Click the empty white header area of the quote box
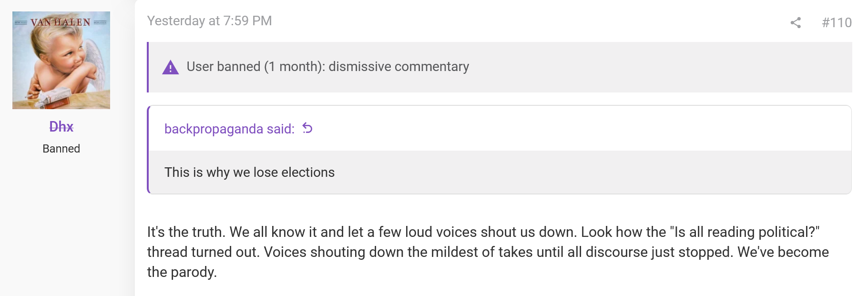This screenshot has height=296, width=858. [572, 129]
